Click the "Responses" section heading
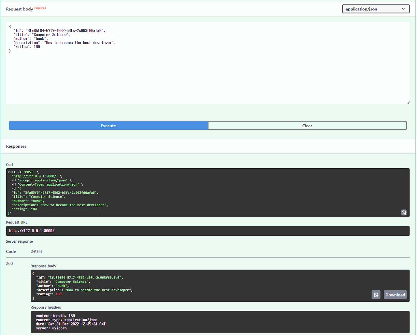 (16, 146)
